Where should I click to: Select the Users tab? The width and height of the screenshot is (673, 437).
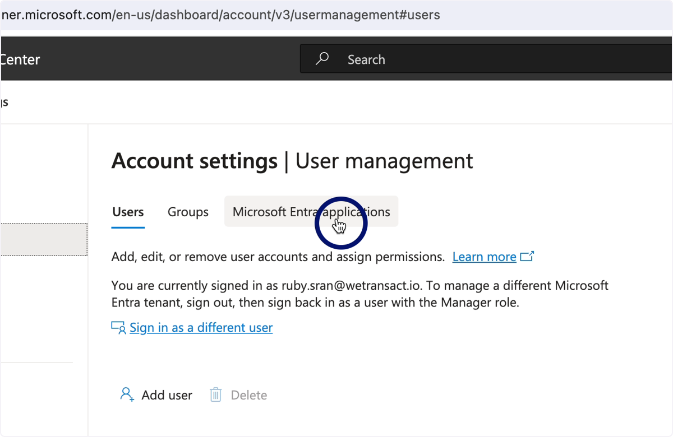click(x=128, y=212)
